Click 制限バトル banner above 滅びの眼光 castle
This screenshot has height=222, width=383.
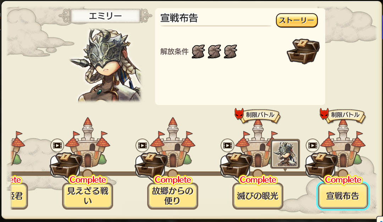tap(257, 115)
